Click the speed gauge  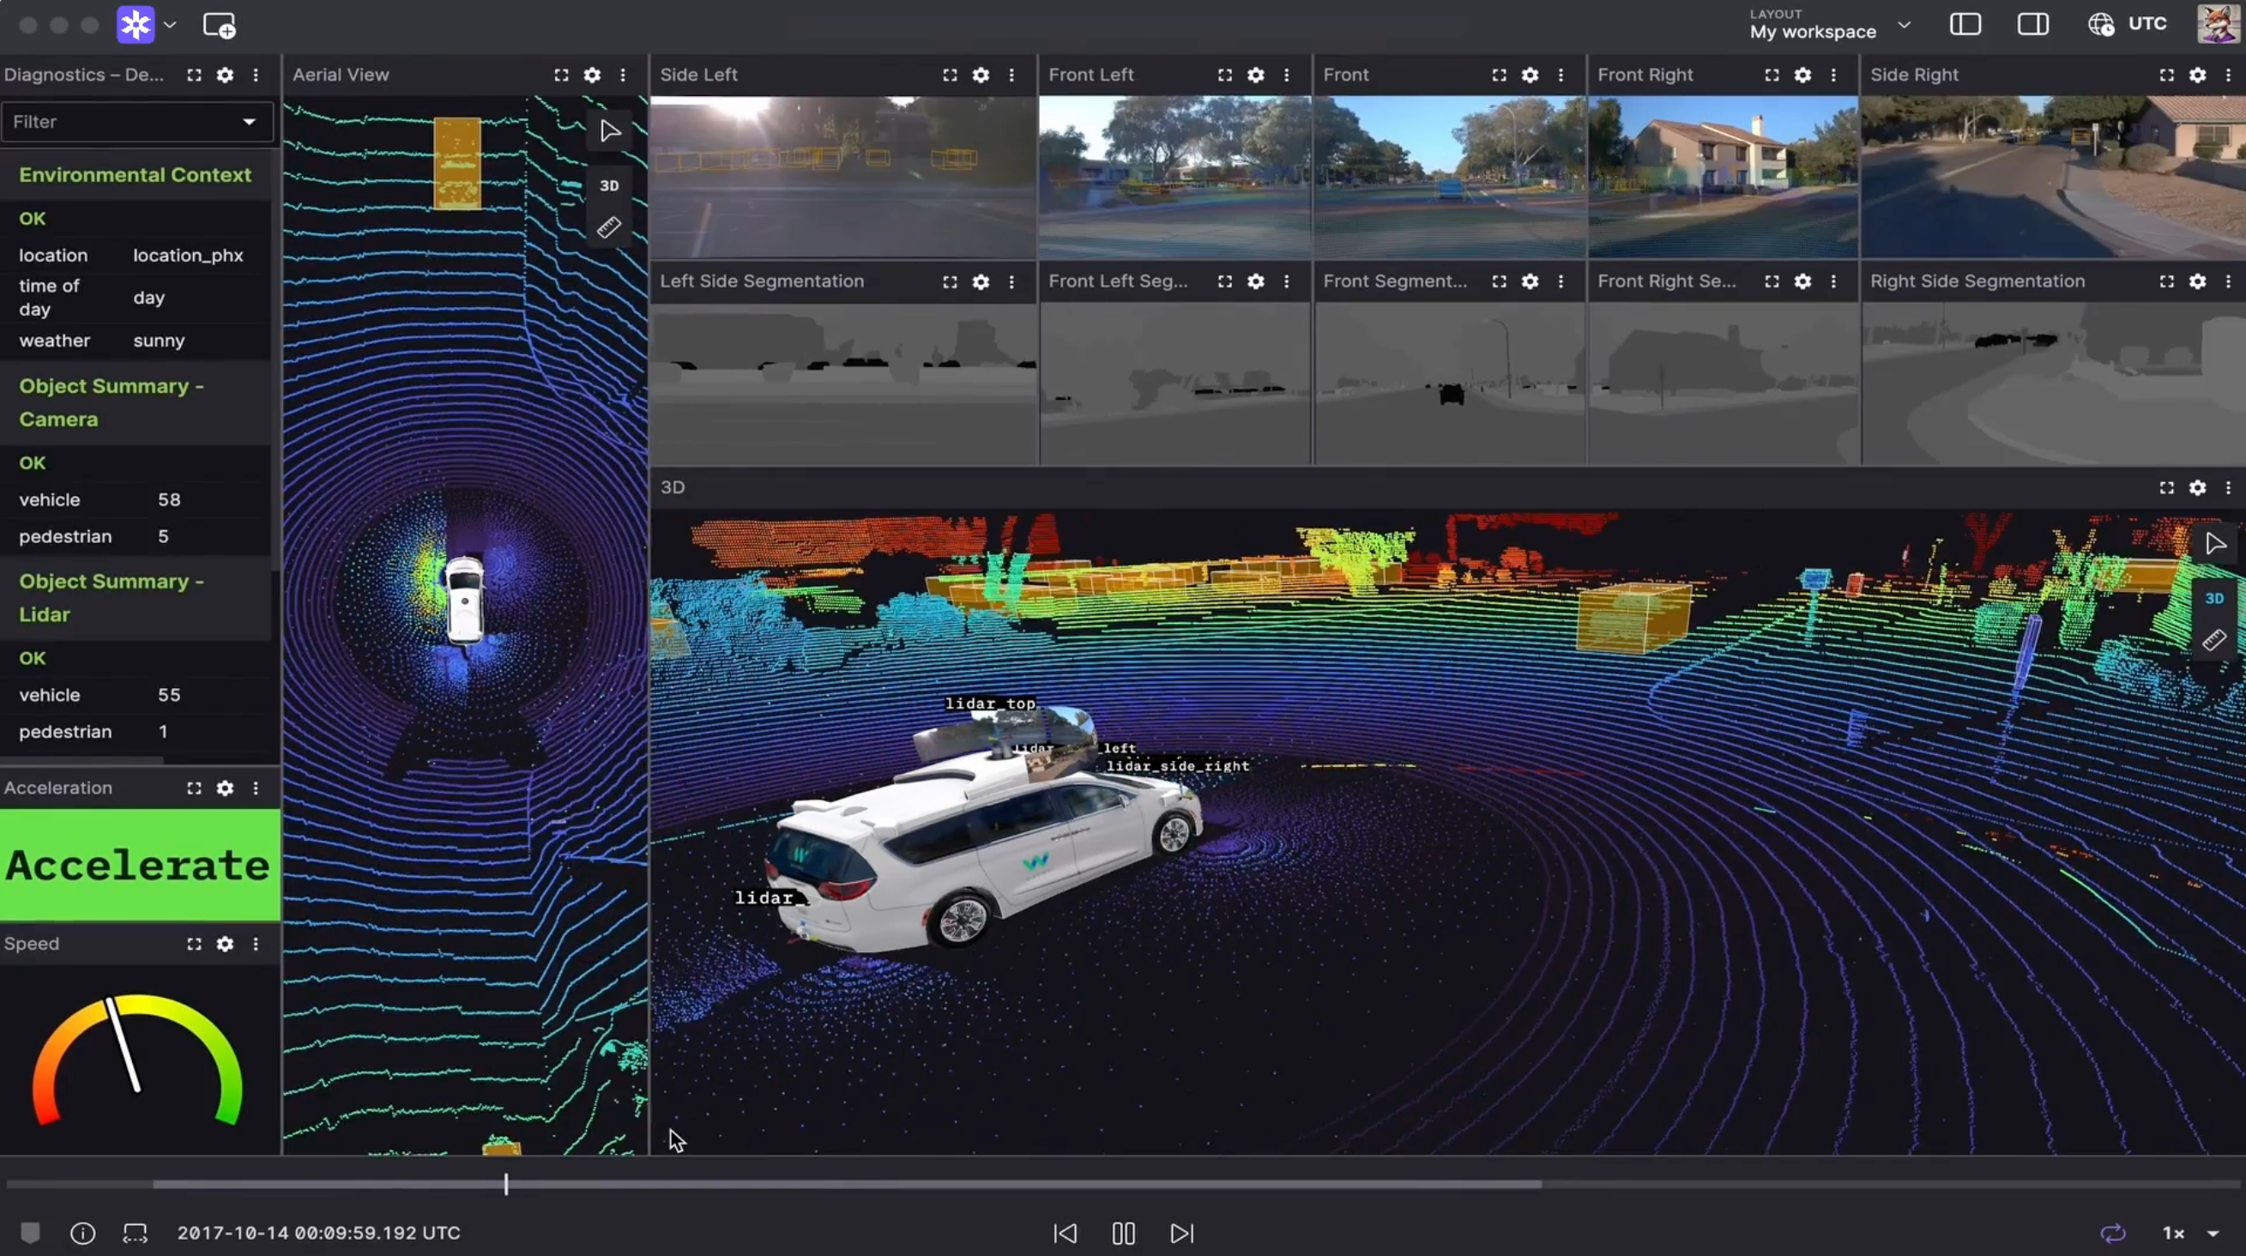(x=137, y=1059)
